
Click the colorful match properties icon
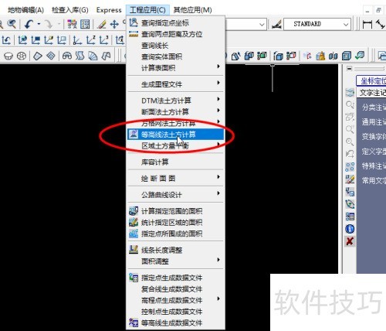pyautogui.click(x=72, y=24)
